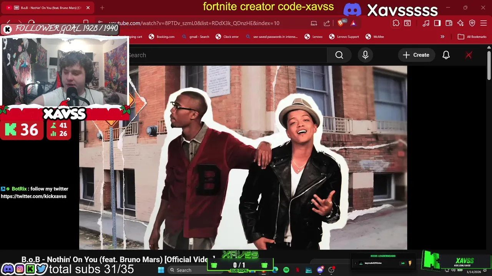492x276 pixels.
Task: Open Windows Start menu
Action: coord(161,270)
